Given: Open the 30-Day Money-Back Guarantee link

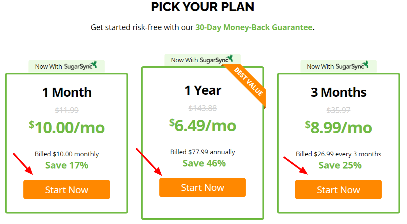Looking at the screenshot, I should [x=254, y=27].
